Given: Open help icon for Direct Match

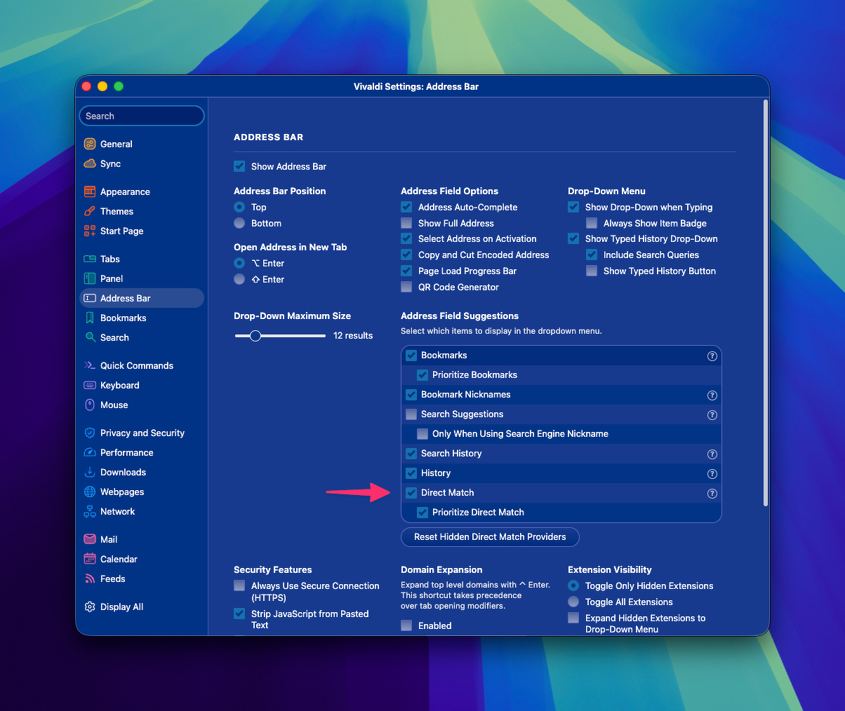Looking at the screenshot, I should (x=712, y=493).
